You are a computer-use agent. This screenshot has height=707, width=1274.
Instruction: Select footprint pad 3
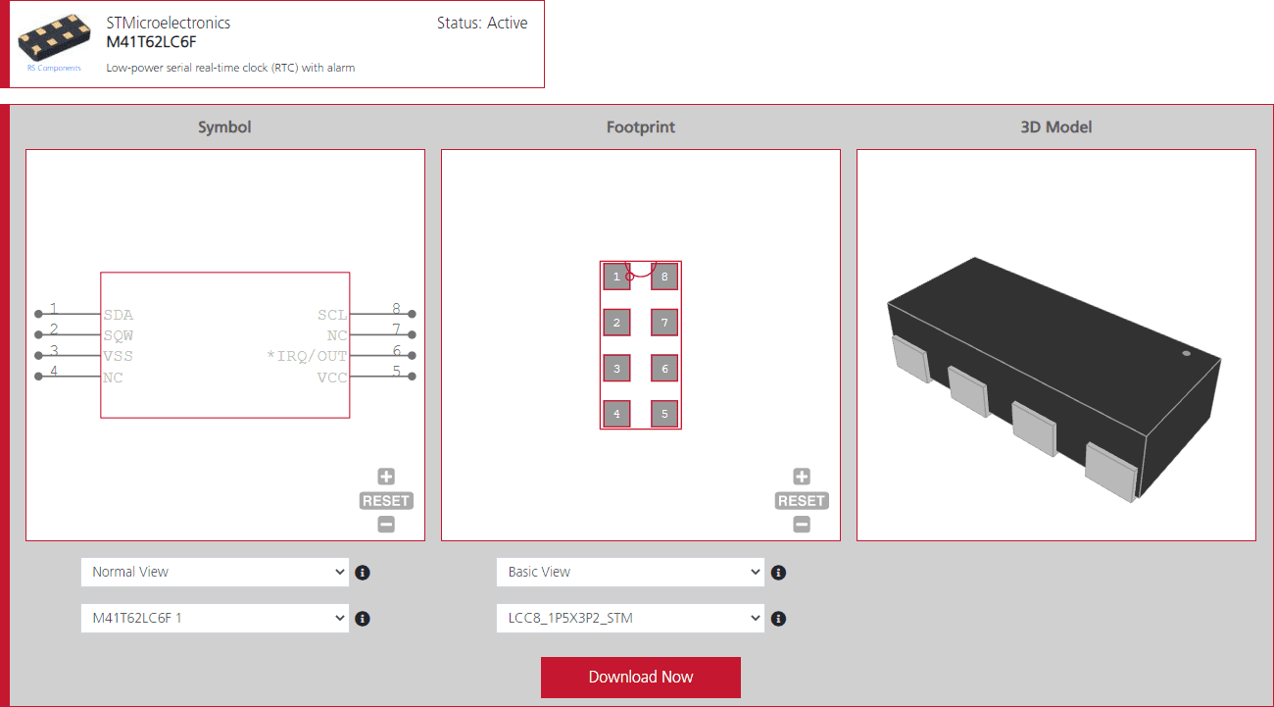coord(616,369)
